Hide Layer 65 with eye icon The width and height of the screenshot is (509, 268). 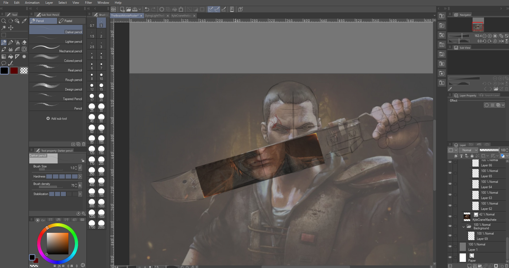(x=450, y=173)
